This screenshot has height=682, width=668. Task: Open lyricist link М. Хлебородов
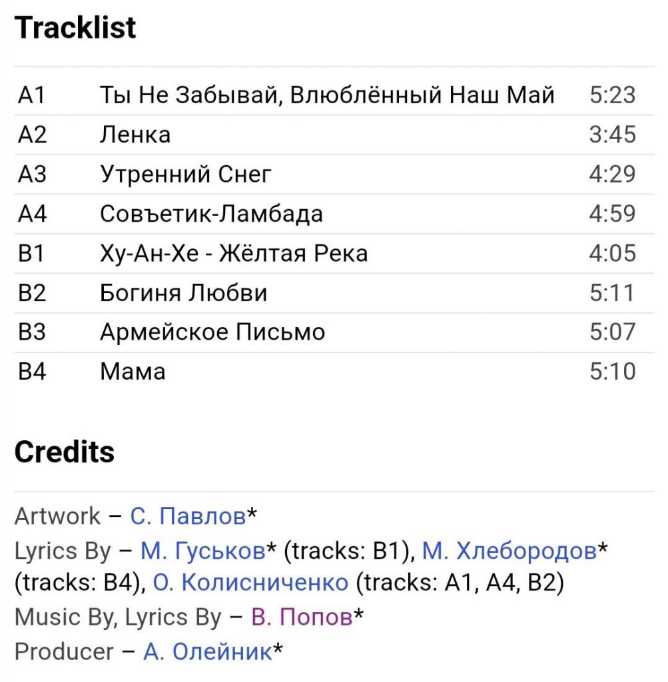coord(509,551)
